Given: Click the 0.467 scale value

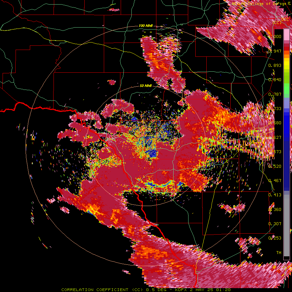Looking at the screenshot, I should [x=275, y=181].
